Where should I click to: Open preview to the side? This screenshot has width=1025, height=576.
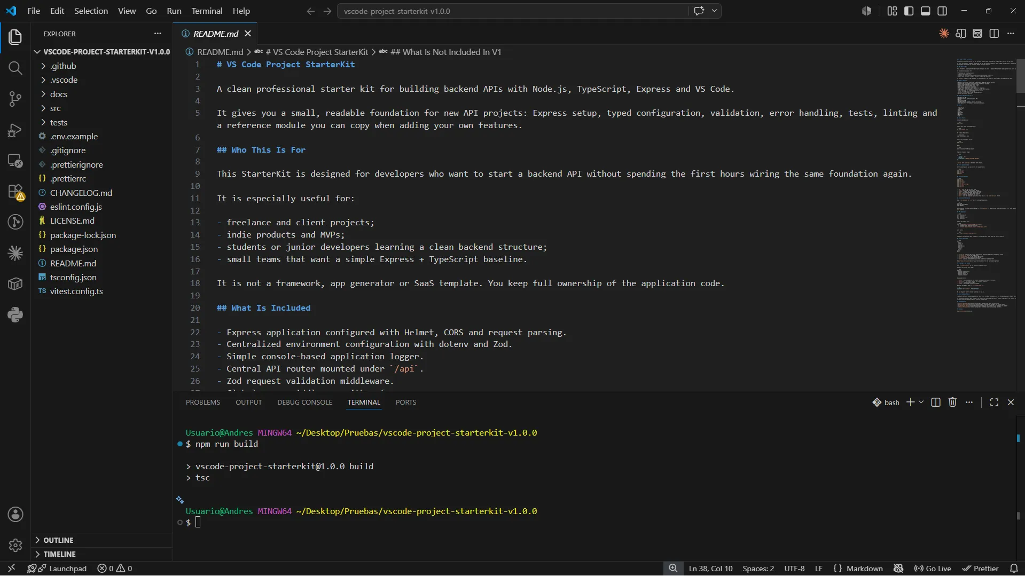click(x=960, y=34)
